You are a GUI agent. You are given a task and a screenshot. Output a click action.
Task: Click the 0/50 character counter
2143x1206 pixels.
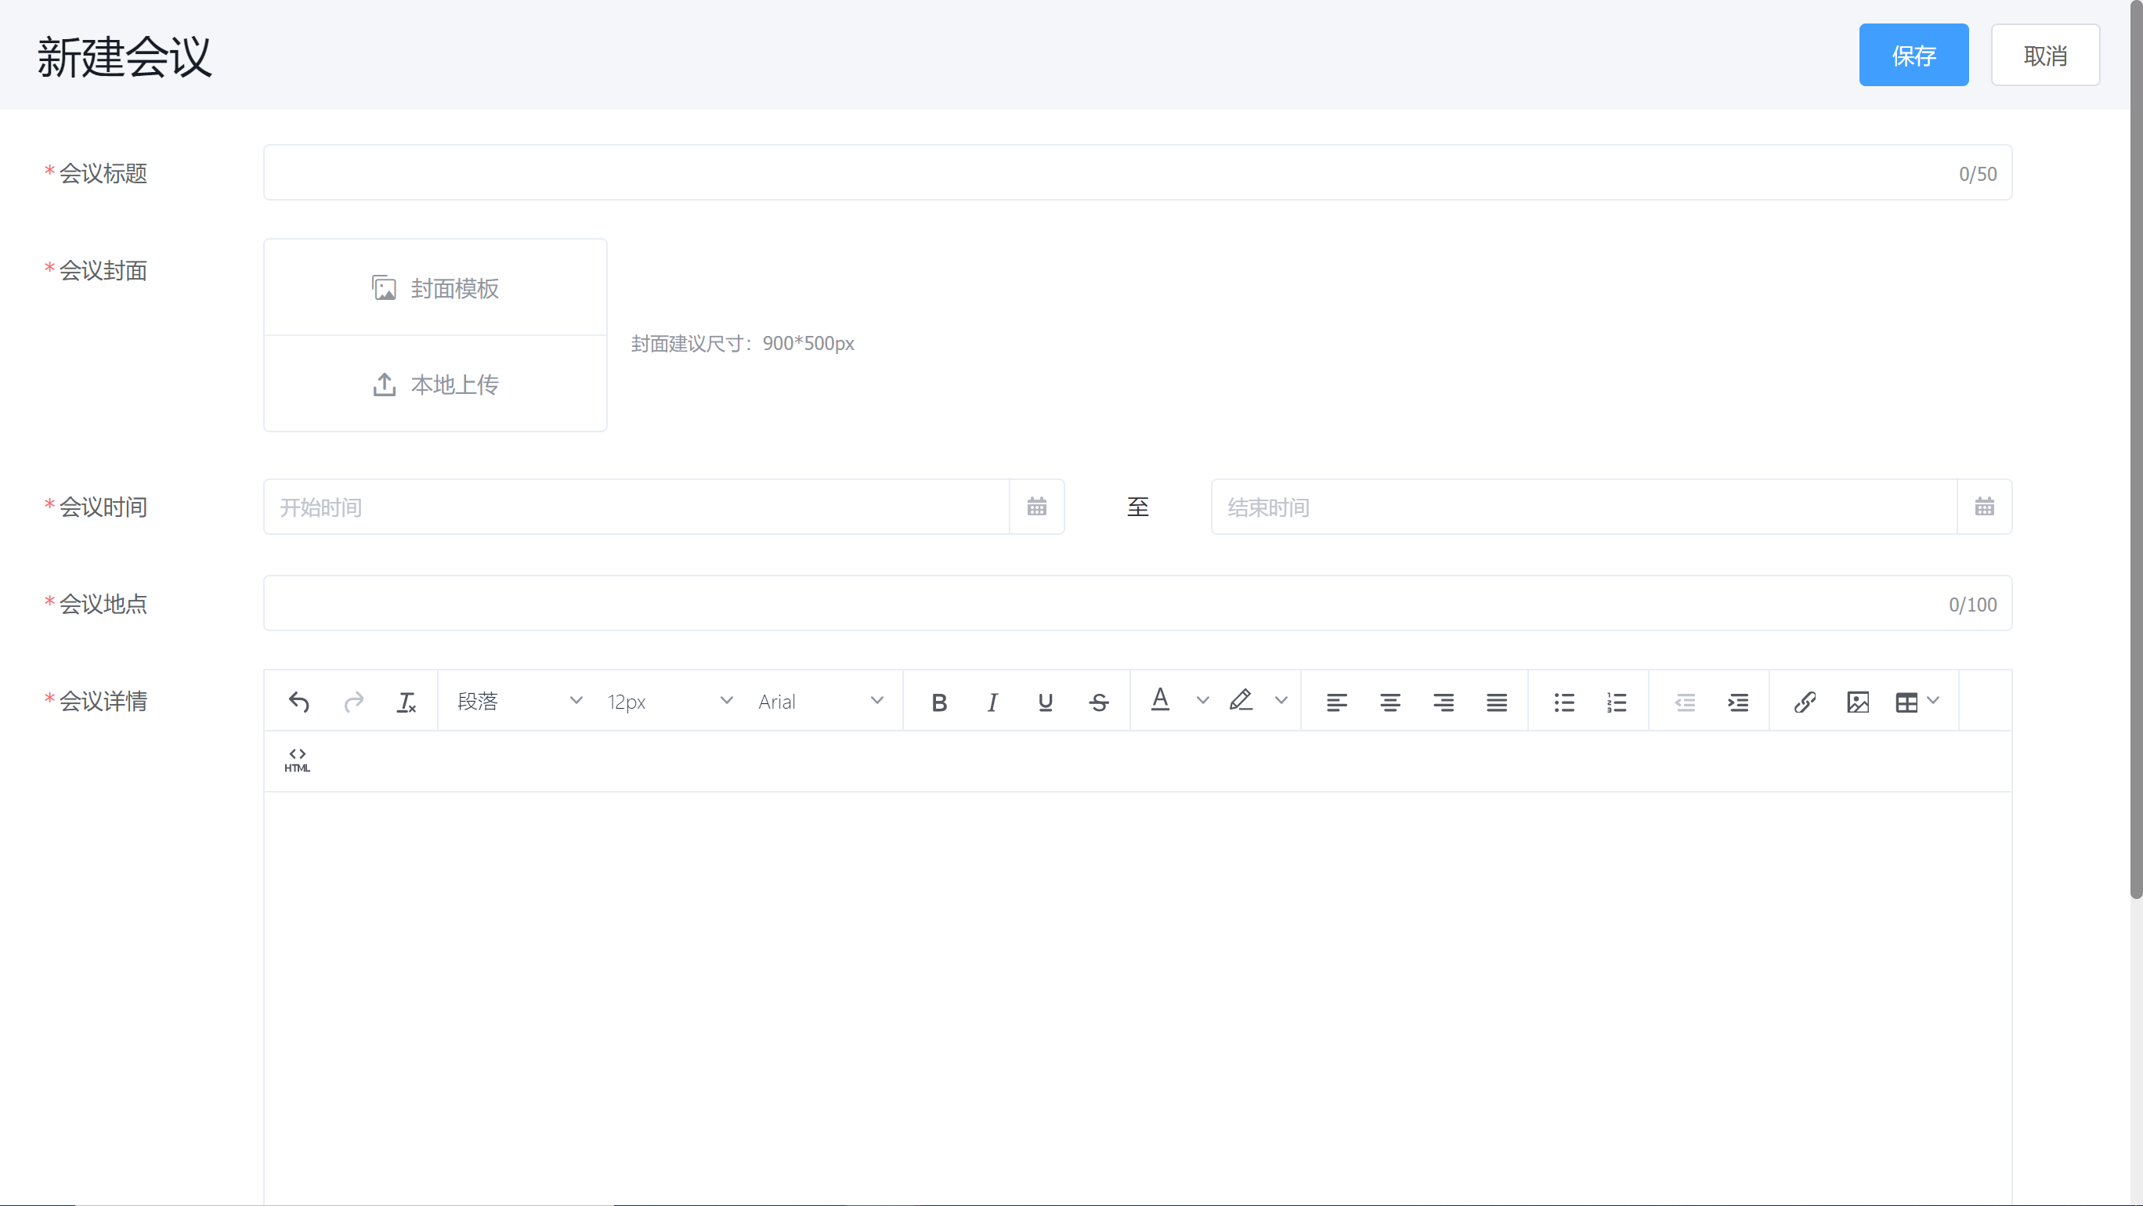tap(1978, 174)
